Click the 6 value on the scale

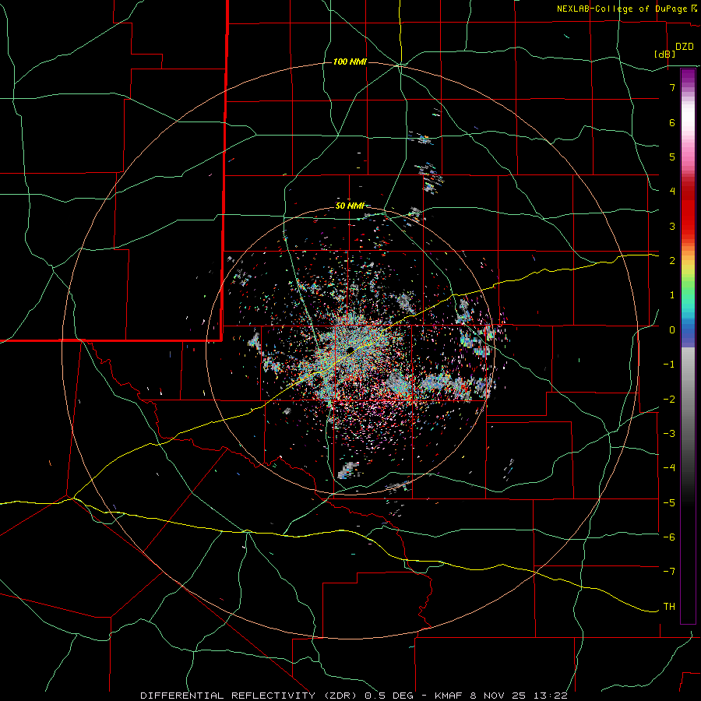[x=672, y=122]
